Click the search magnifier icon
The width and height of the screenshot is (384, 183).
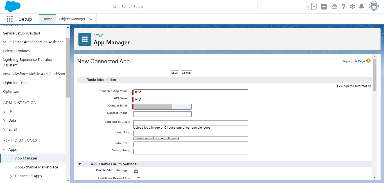tap(115, 6)
